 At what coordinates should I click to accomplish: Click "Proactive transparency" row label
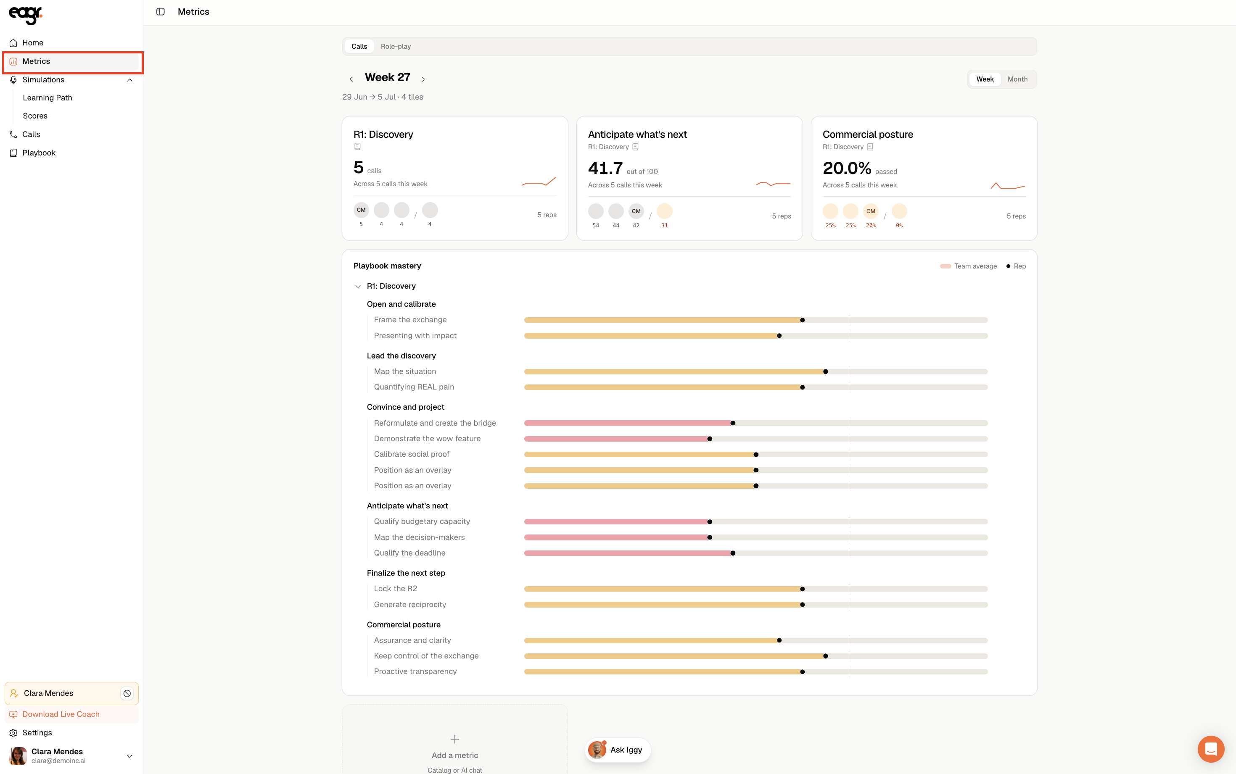tap(415, 671)
